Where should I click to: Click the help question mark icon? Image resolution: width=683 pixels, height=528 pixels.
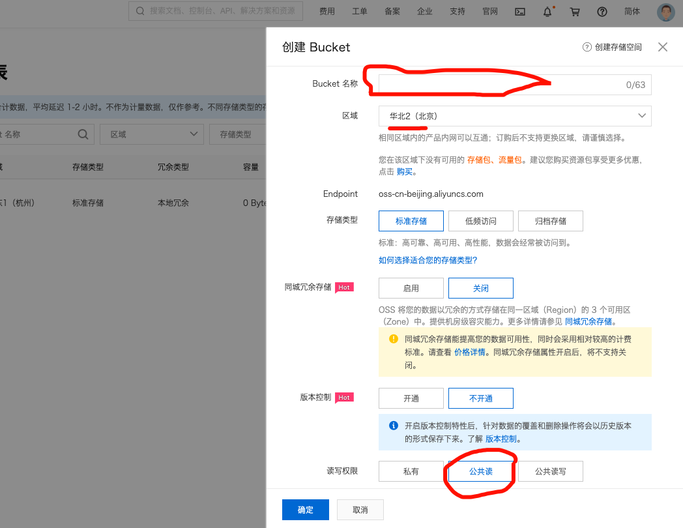(602, 11)
